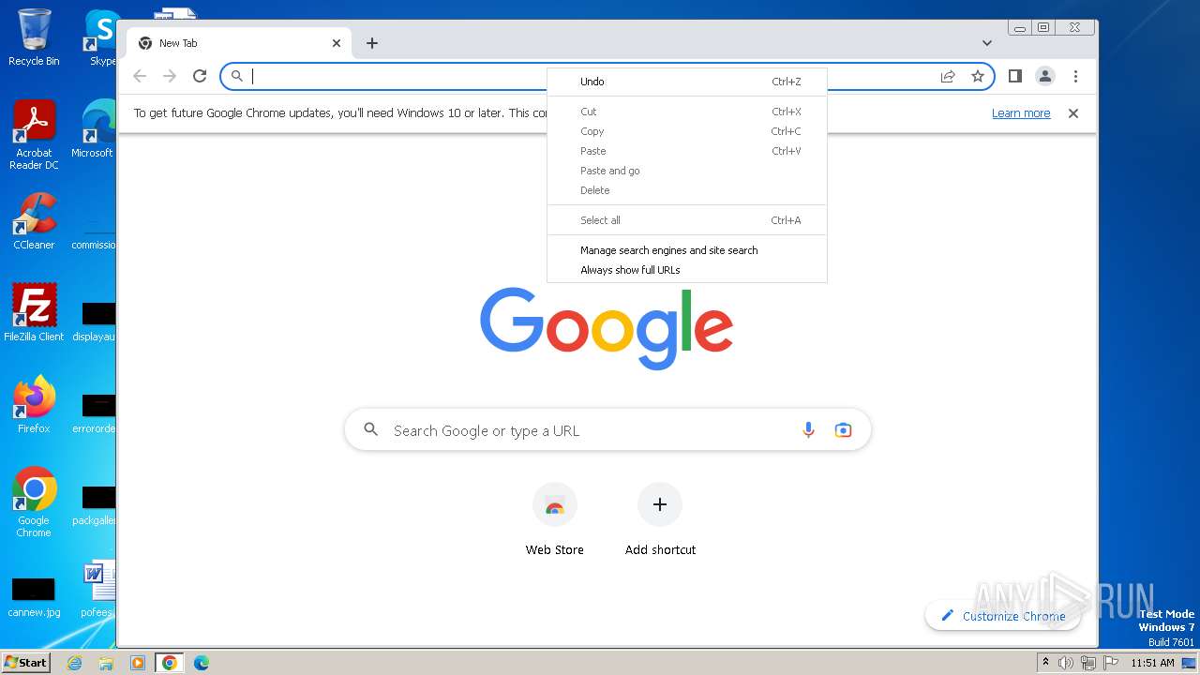Viewport: 1200px width, 675px height.
Task: Open Microsoft Edge from taskbar
Action: tap(201, 663)
